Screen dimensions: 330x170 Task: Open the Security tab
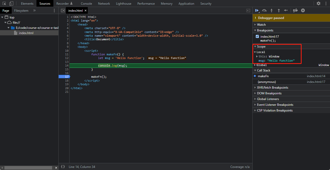point(206,4)
